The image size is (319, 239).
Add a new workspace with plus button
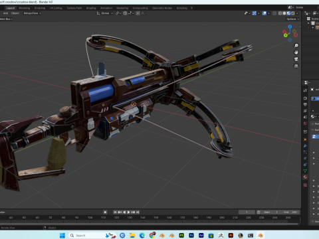click(x=191, y=8)
